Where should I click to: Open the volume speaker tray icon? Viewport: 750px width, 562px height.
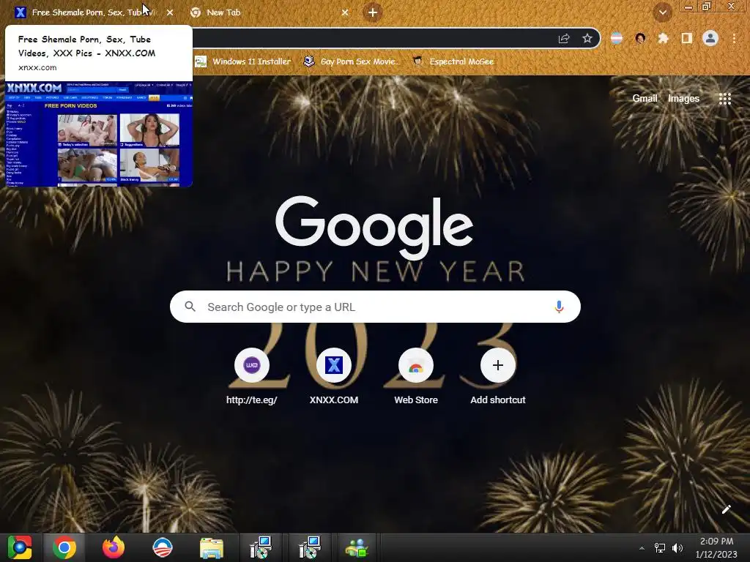pyautogui.click(x=677, y=548)
